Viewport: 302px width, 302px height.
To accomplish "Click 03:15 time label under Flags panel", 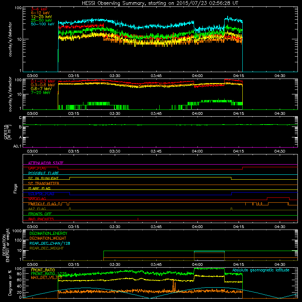I will (74, 227).
